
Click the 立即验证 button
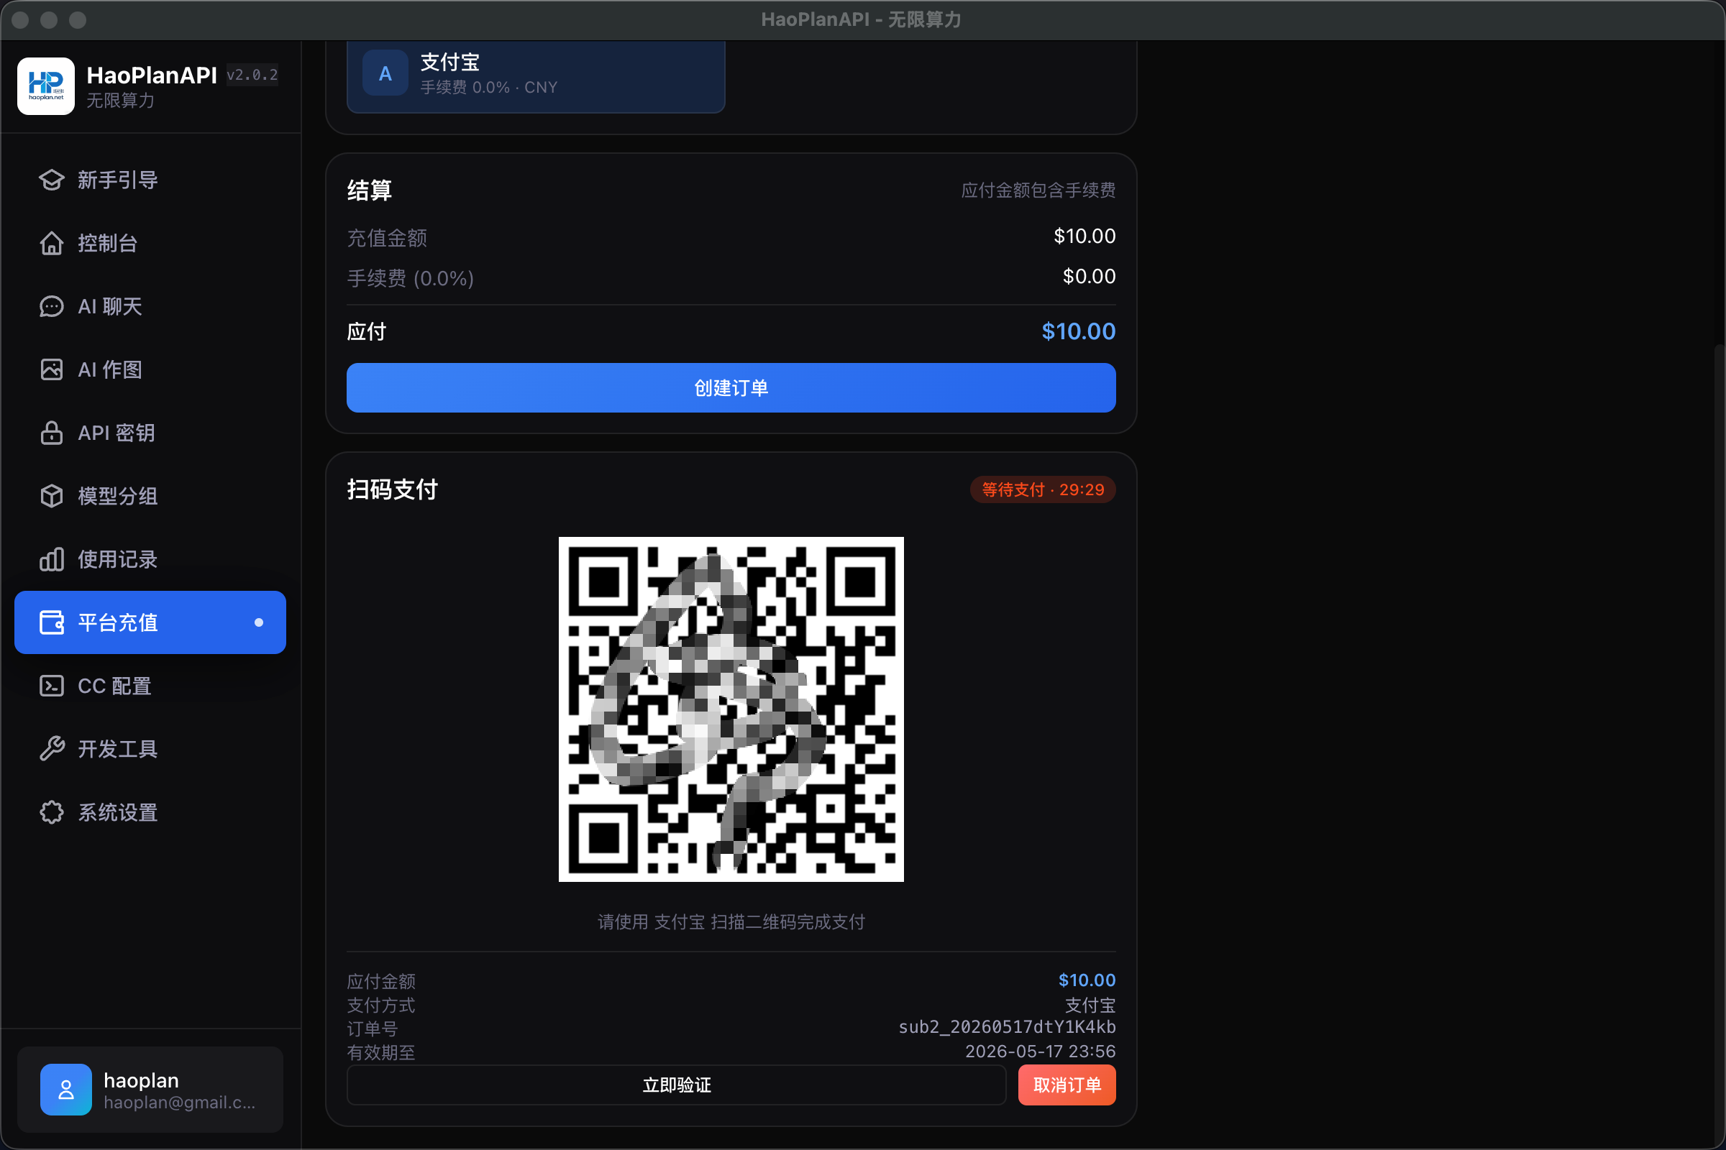click(x=676, y=1085)
